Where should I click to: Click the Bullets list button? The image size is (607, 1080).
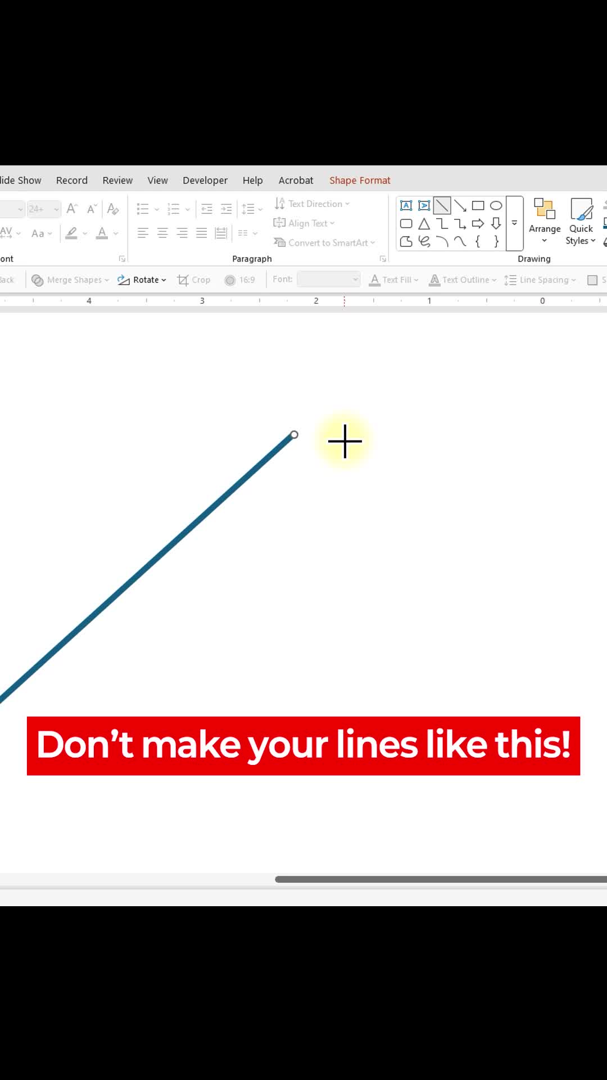click(143, 209)
